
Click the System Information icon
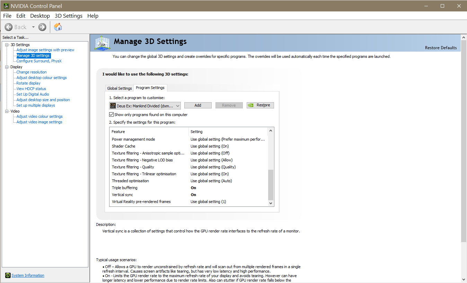click(8, 275)
